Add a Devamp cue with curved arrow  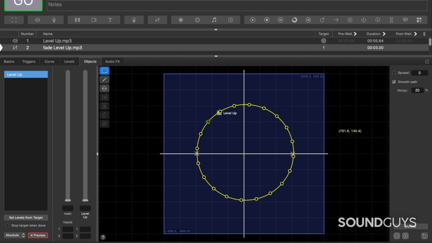tap(322, 20)
